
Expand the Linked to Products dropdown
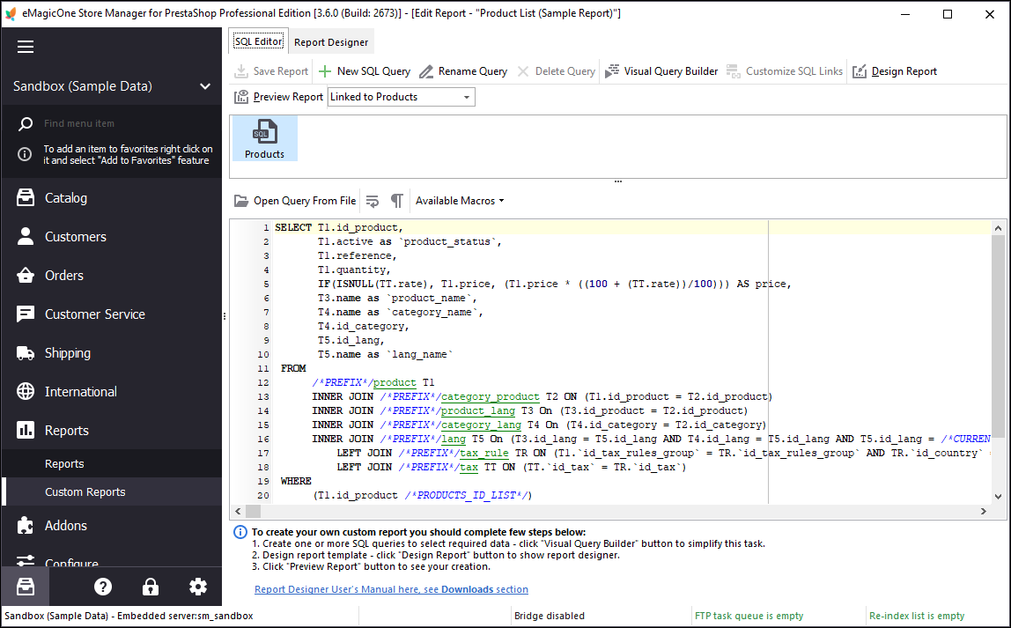[466, 97]
